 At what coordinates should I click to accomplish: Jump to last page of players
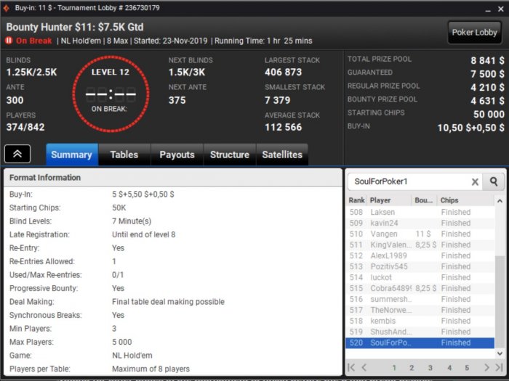click(x=500, y=367)
